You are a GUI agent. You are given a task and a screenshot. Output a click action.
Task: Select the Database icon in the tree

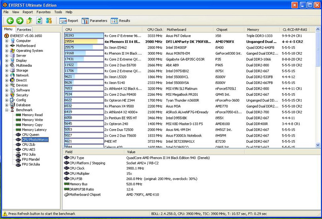tap(12, 105)
